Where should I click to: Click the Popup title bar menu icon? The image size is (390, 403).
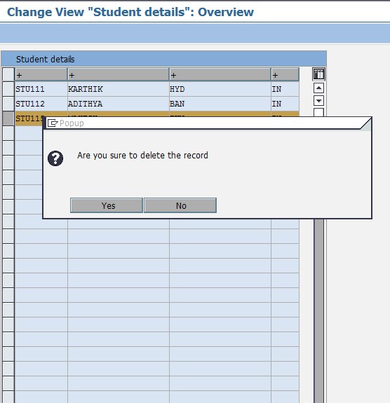(x=53, y=123)
